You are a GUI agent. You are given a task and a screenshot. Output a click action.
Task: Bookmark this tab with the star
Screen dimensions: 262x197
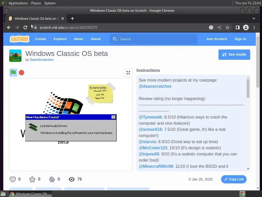tap(227, 27)
